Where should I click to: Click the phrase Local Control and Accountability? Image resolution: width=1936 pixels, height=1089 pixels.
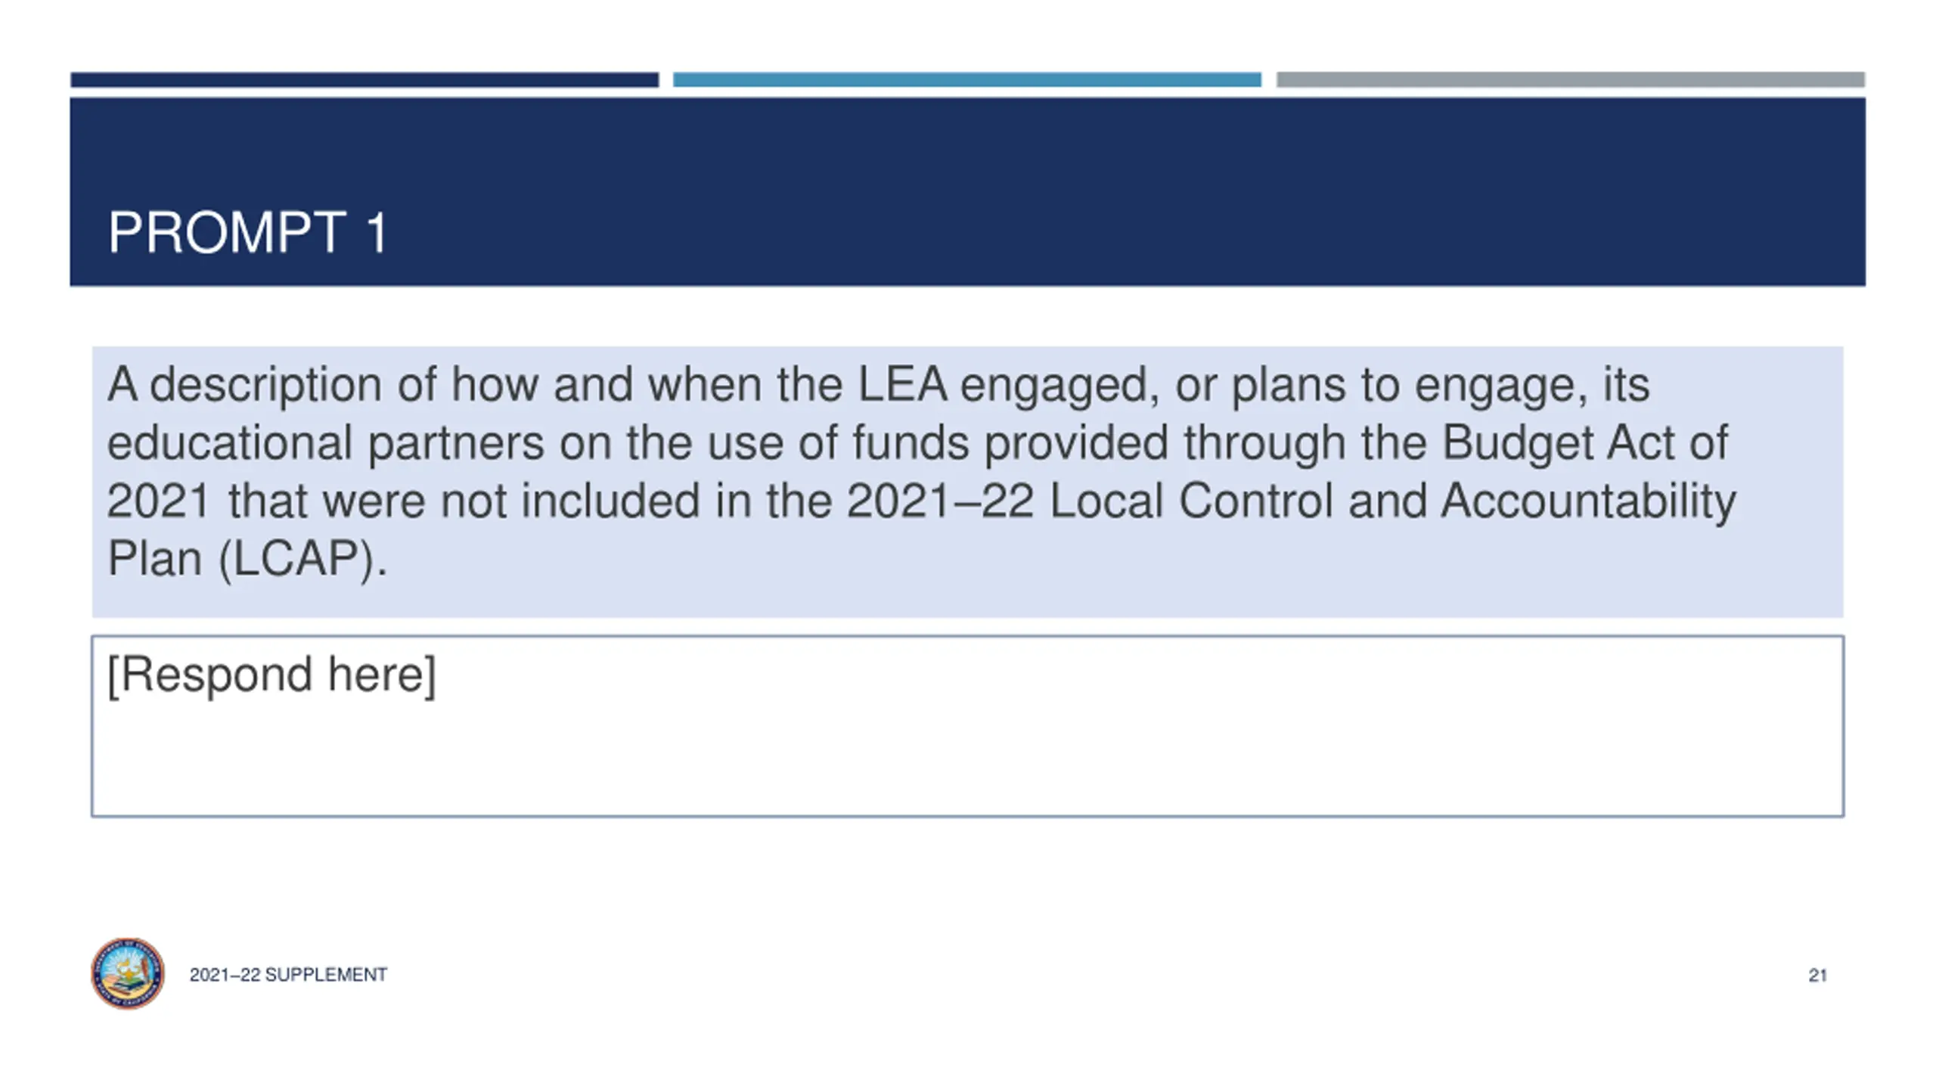click(x=1392, y=501)
